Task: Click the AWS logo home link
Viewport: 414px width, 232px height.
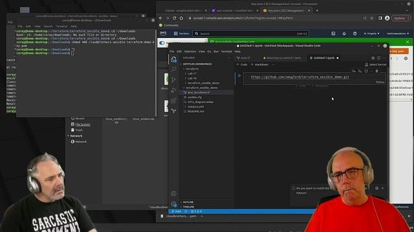Action: click(x=163, y=34)
